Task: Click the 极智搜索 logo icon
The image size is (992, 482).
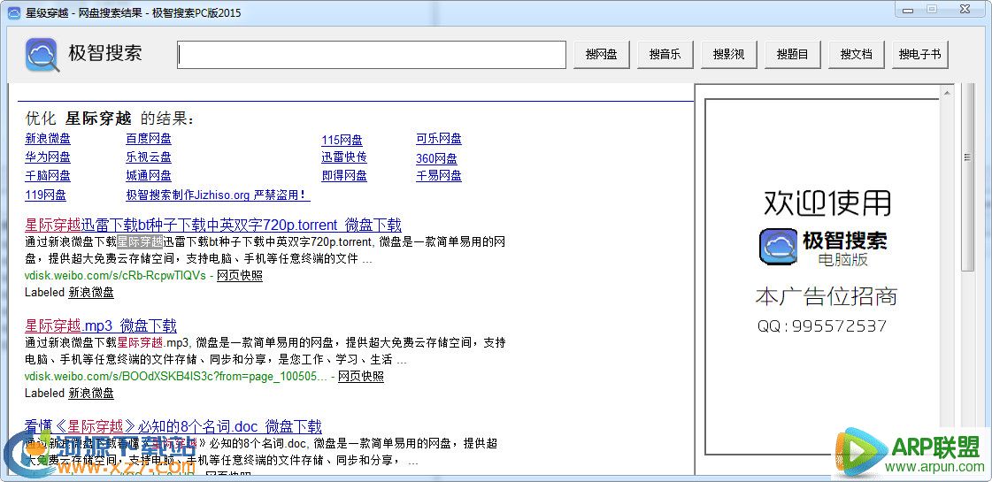Action: tap(42, 55)
